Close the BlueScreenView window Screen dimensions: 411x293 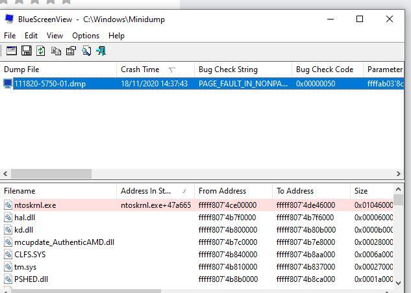click(390, 19)
